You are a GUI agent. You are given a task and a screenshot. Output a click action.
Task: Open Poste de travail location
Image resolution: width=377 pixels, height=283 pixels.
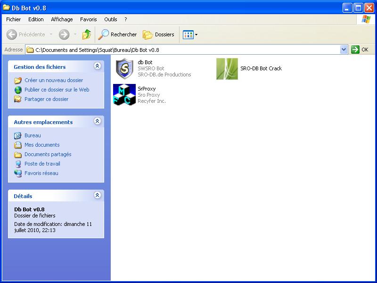click(x=42, y=164)
